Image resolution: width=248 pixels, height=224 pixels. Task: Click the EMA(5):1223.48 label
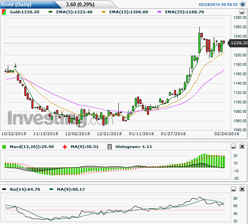pos(74,12)
